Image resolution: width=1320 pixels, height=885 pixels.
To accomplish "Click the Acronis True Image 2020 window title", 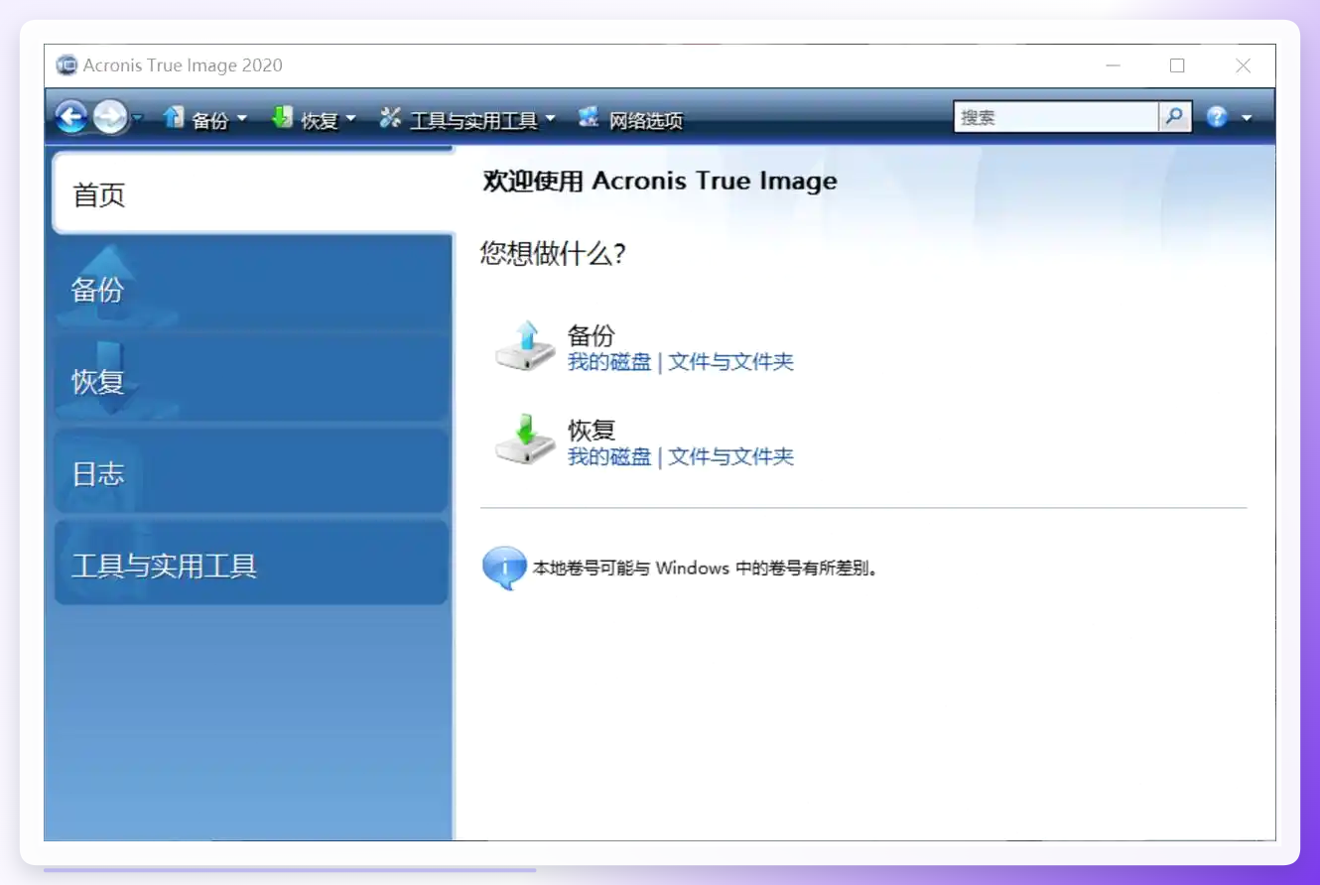I will tap(183, 65).
